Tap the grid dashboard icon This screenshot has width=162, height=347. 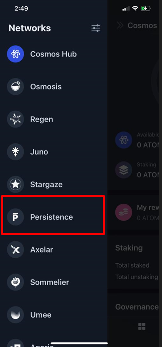pos(142,326)
